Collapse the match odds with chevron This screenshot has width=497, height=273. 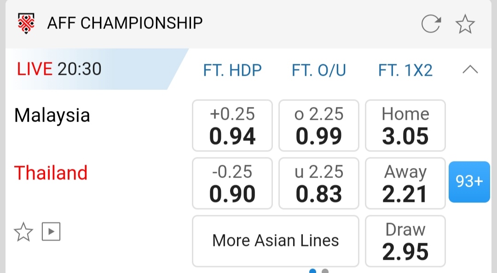point(470,70)
